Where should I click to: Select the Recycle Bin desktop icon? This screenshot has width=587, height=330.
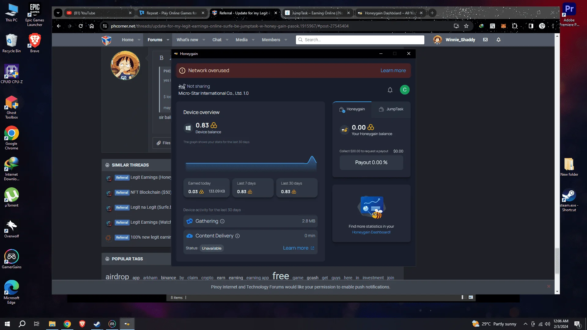pyautogui.click(x=12, y=43)
